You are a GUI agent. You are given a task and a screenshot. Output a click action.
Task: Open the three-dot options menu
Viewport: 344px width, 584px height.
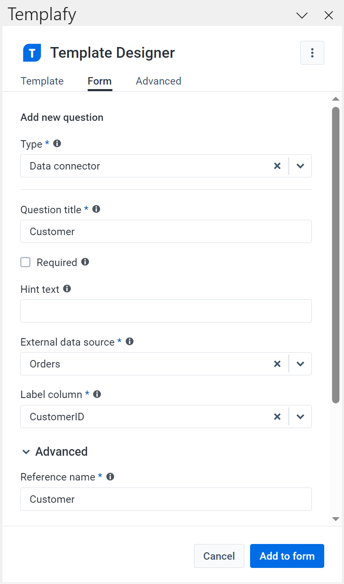click(x=312, y=53)
